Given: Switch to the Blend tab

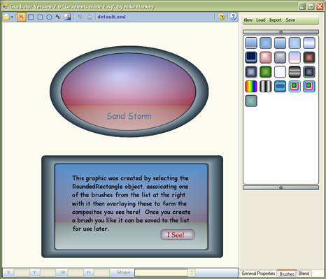Looking at the screenshot, I should 304,273.
